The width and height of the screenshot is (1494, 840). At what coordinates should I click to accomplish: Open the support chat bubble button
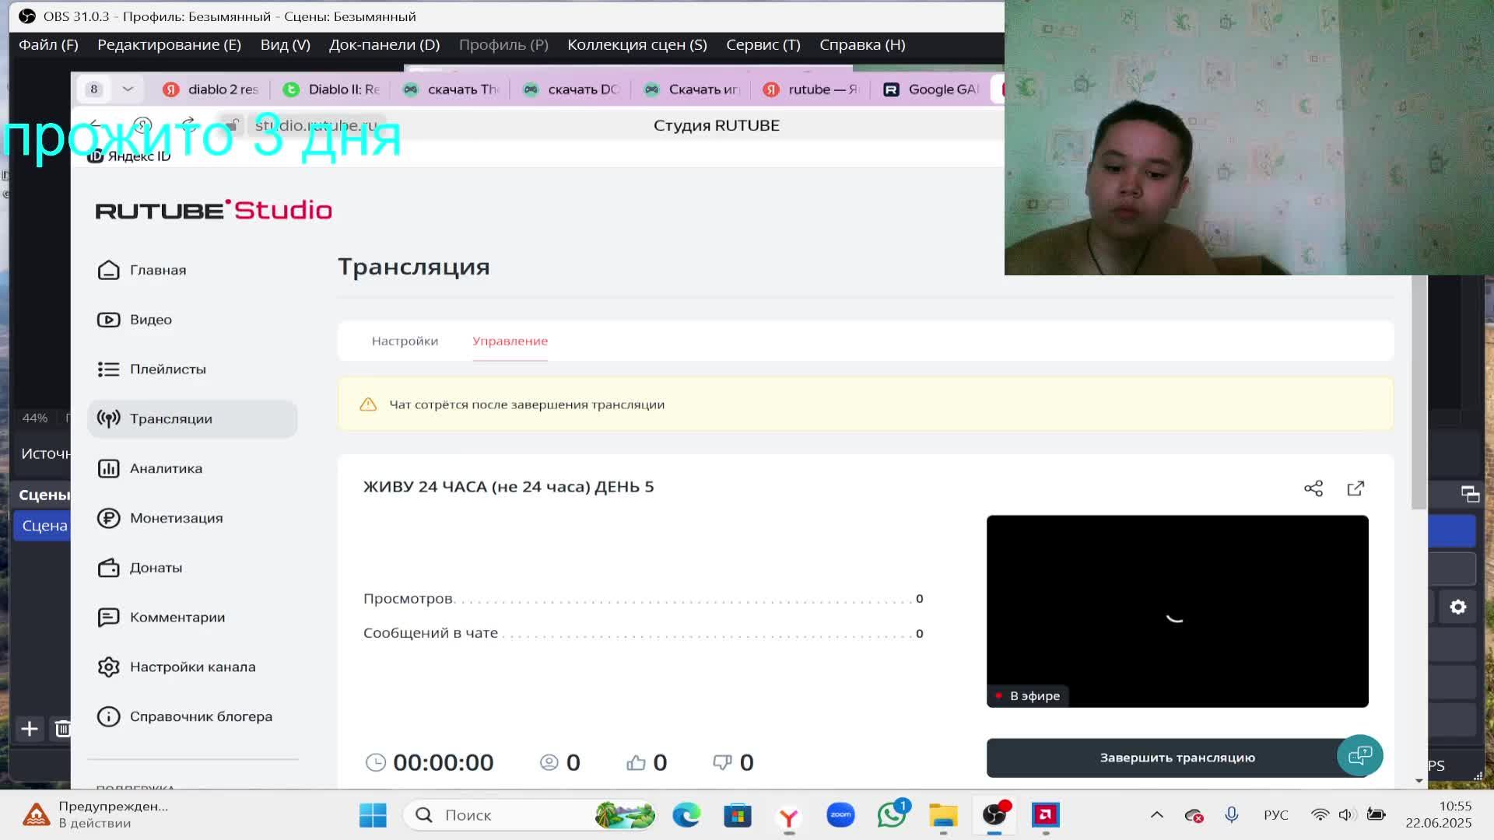[x=1360, y=755]
